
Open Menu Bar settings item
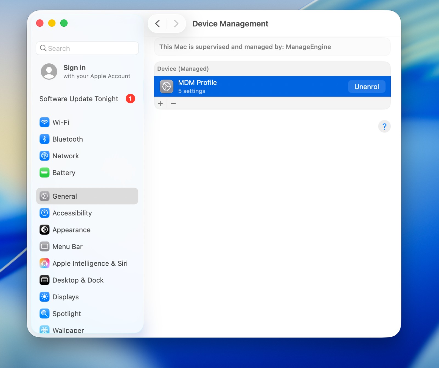tap(67, 247)
